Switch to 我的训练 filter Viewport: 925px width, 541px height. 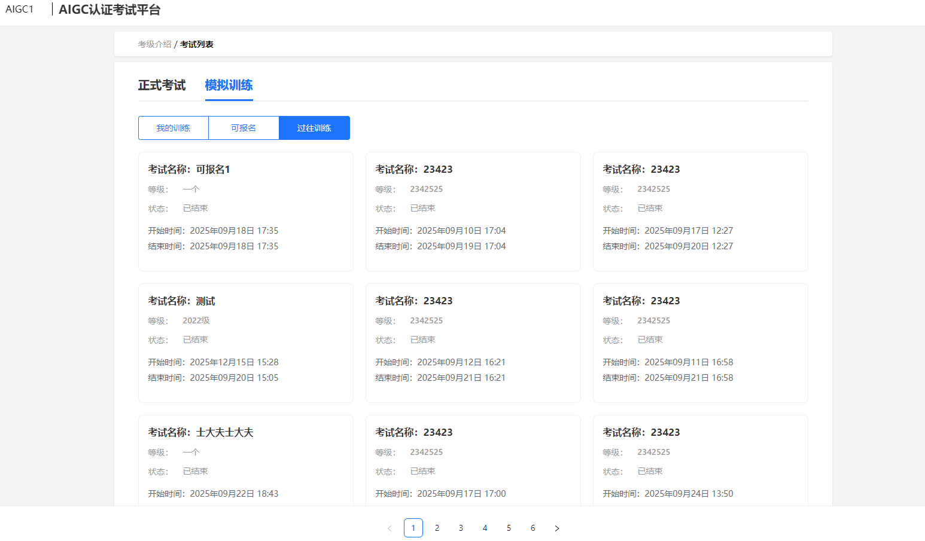174,128
